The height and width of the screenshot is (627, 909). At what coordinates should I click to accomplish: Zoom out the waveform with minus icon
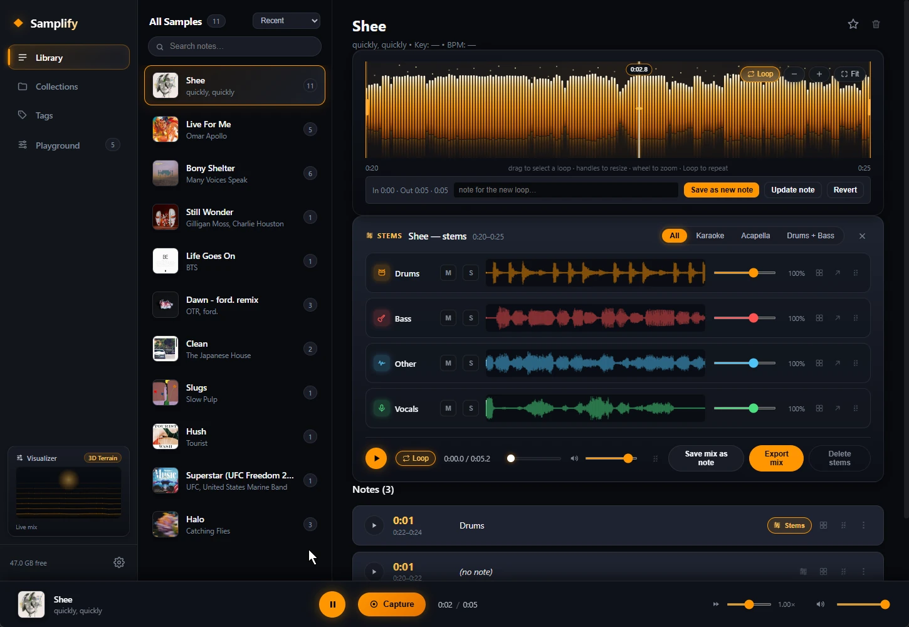[794, 74]
